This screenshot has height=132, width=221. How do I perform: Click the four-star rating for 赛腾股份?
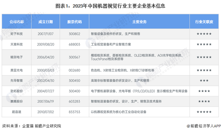coord(204,101)
